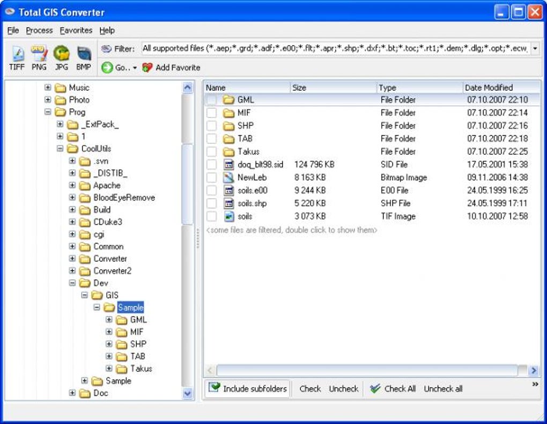Click the folder tree vertical scrollbar thumb

coord(187,184)
